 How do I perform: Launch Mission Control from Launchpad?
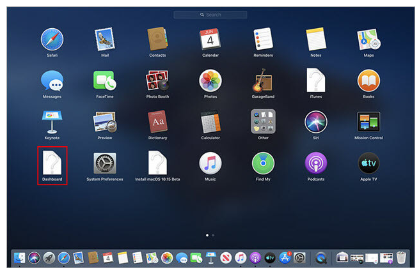[368, 121]
